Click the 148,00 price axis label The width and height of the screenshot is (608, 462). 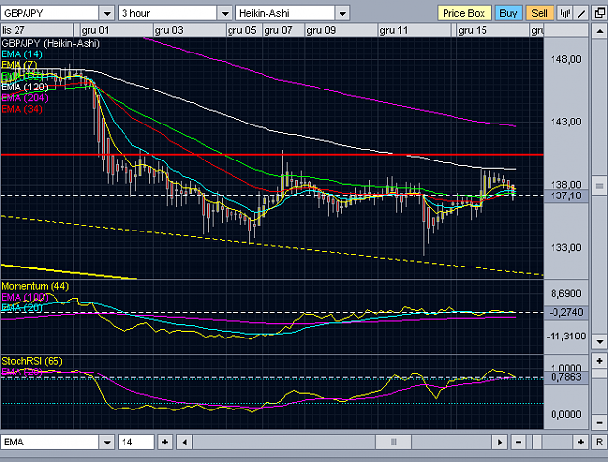(566, 59)
